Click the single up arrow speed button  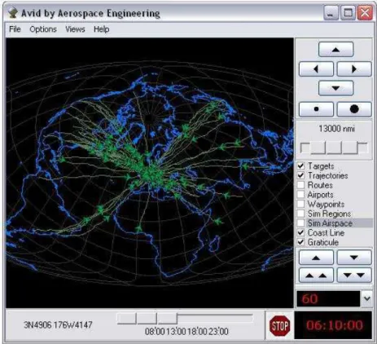316,258
